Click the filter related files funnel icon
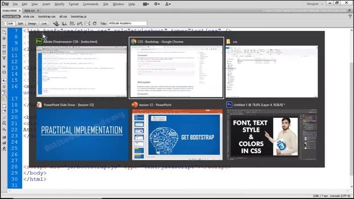Screen dimensions: 354x199 coord(350,17)
